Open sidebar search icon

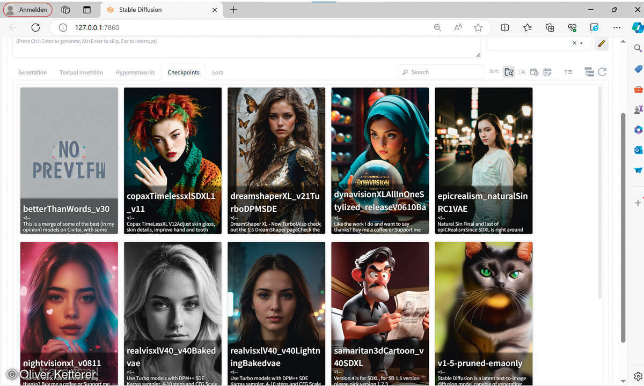(x=638, y=48)
